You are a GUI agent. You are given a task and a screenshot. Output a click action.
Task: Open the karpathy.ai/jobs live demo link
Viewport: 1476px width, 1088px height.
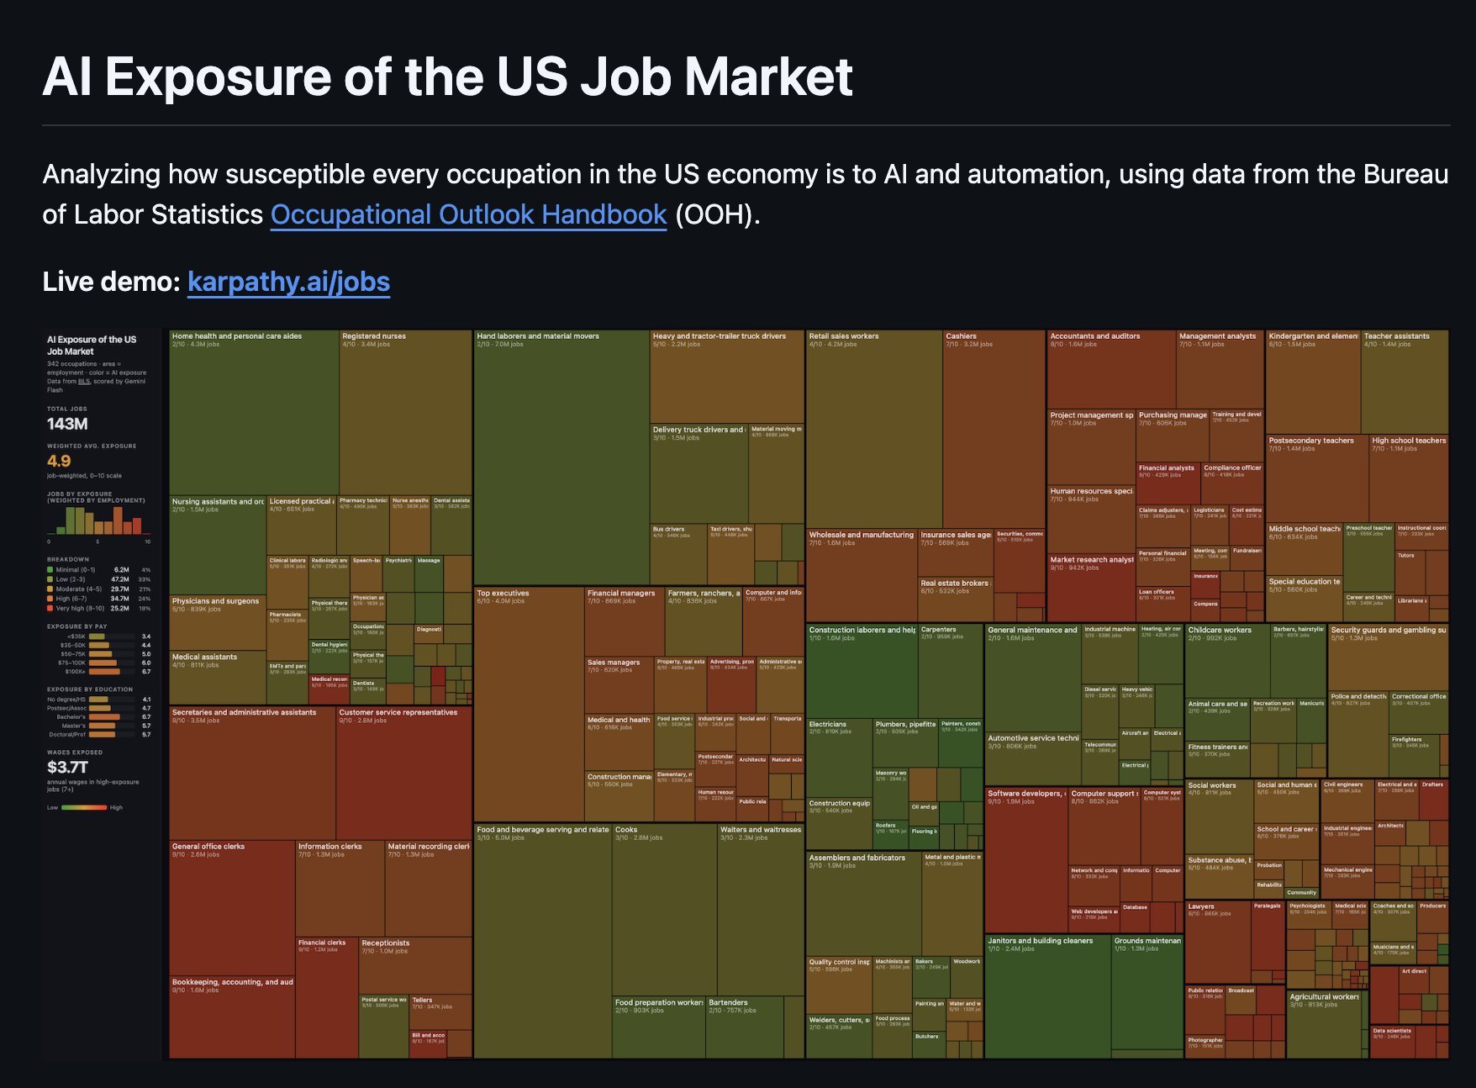point(289,282)
